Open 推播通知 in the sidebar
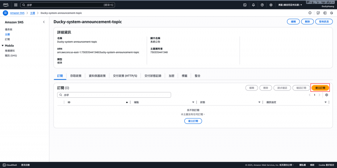Image resolution: width=337 pixels, height=168 pixels. [x=10, y=51]
